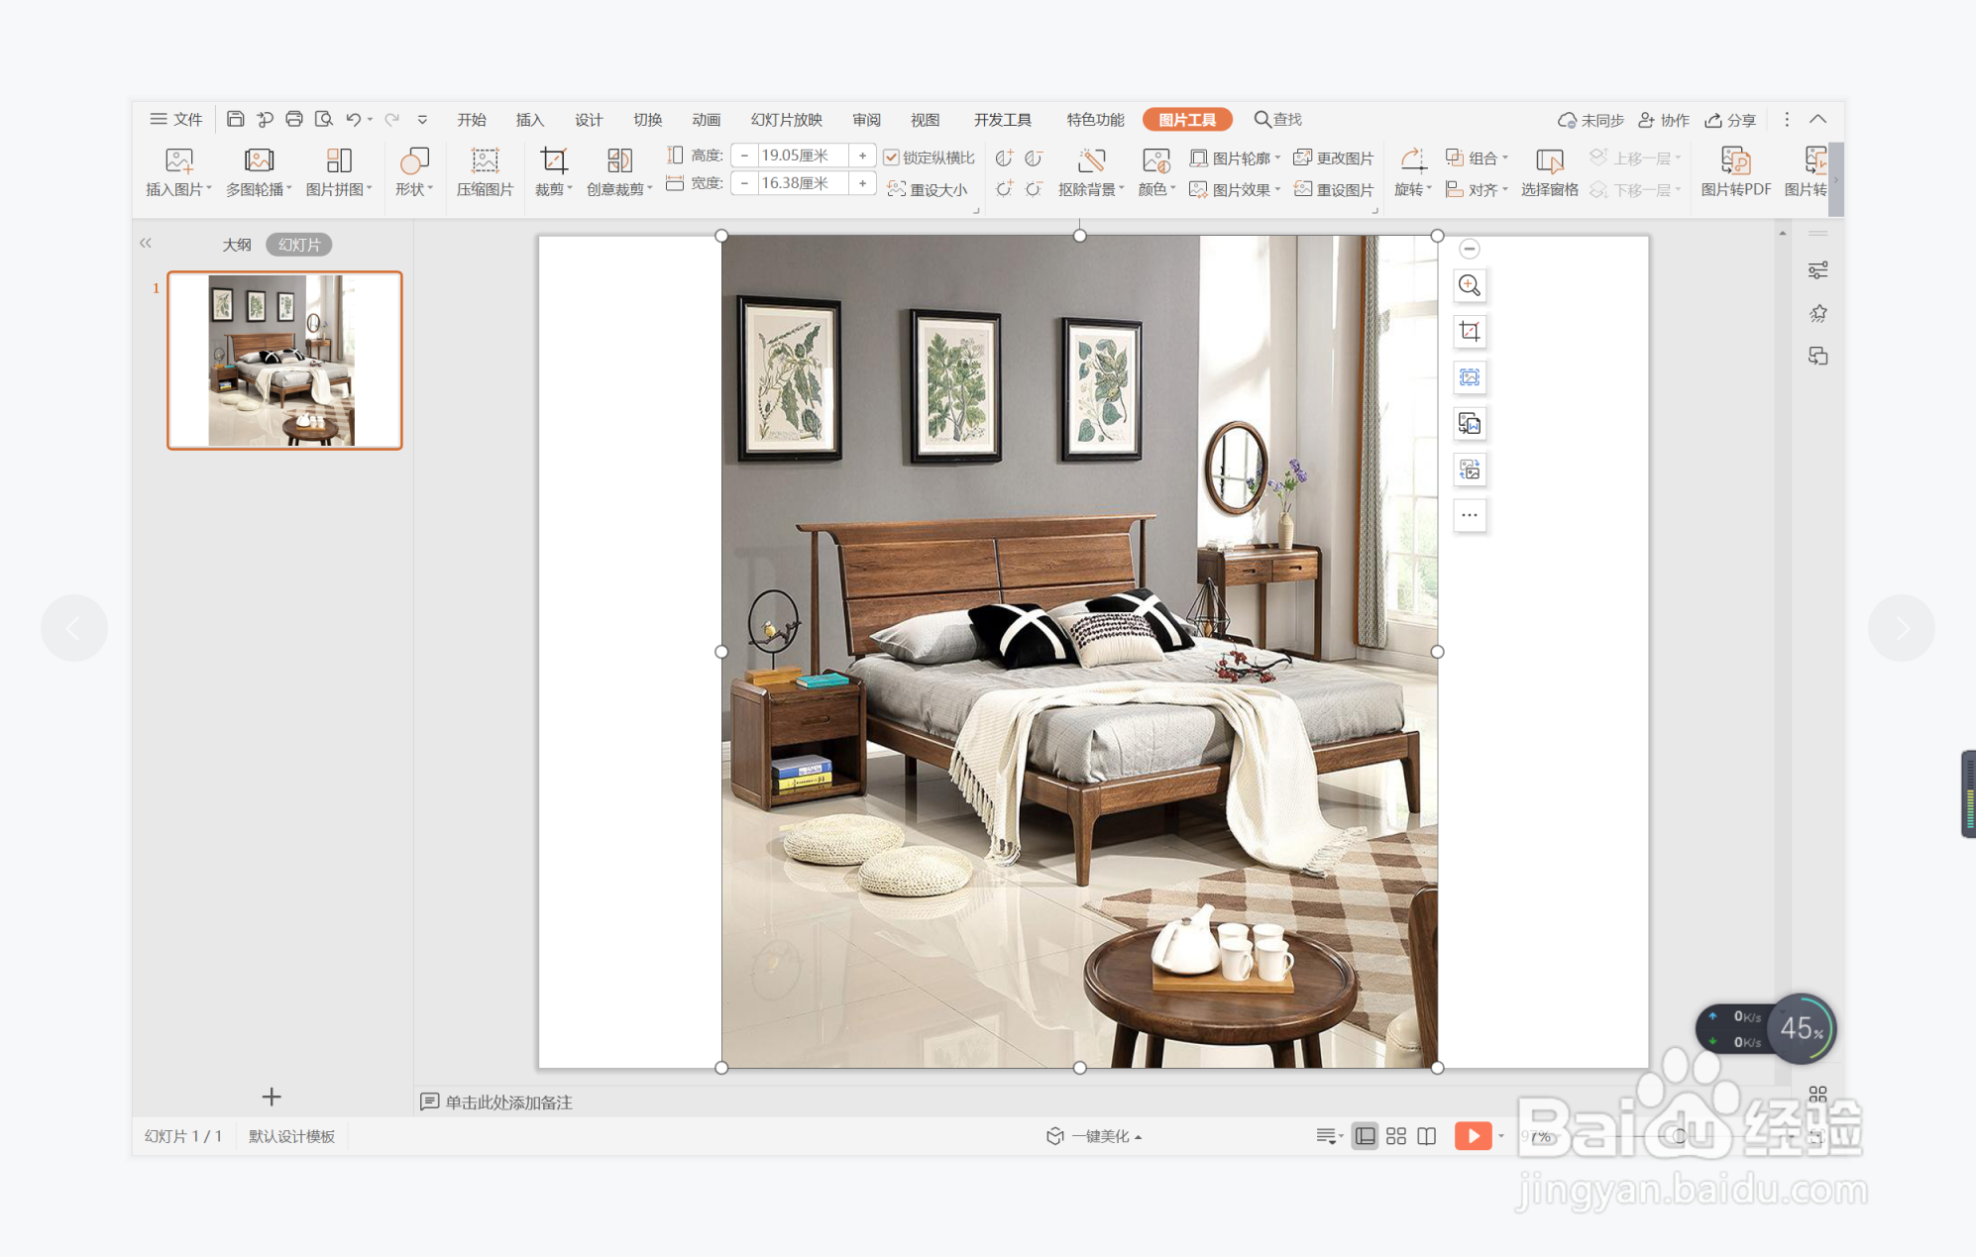Select slide 1 thumbnail
The width and height of the screenshot is (1976, 1257).
tap(284, 361)
